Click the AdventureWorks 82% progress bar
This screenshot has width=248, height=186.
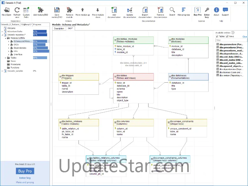click(40, 31)
